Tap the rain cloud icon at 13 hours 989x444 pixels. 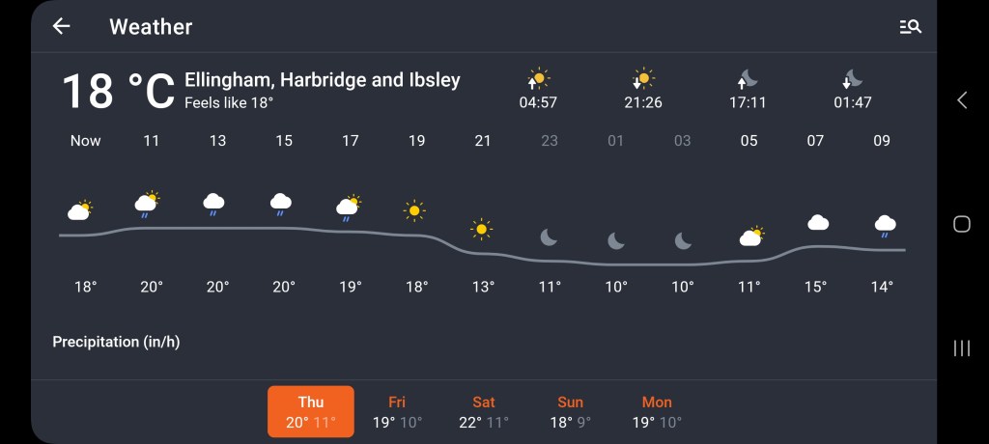214,203
